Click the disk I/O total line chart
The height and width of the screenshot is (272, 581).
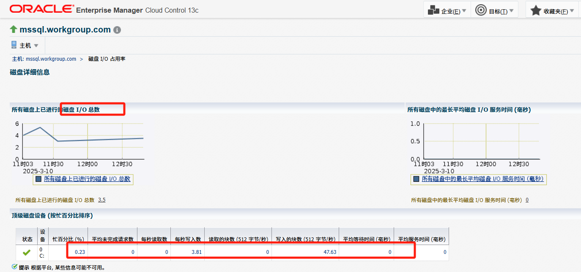tap(83, 141)
